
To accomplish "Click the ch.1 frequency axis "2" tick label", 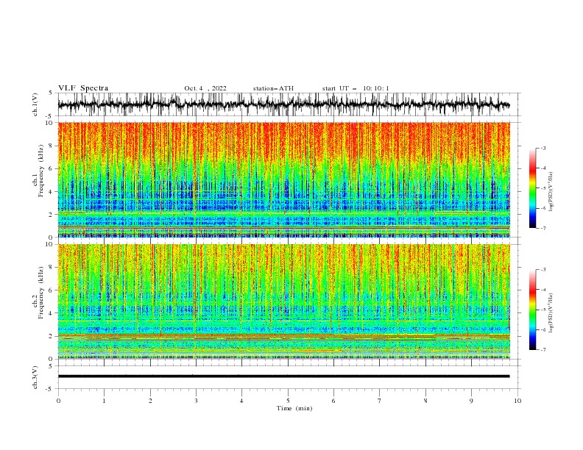I will tap(52, 215).
